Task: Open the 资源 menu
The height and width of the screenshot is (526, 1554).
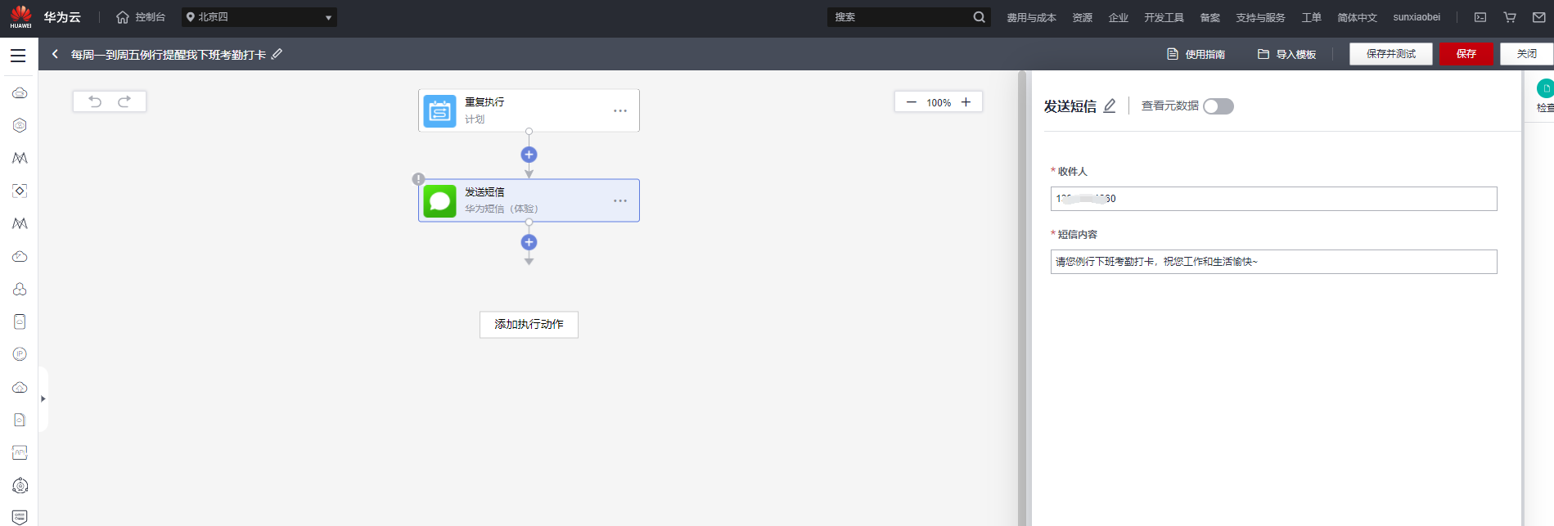Action: 1082,17
